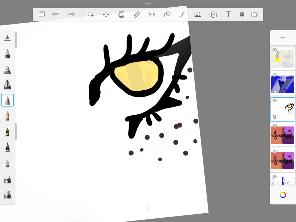This screenshot has height=222, width=296.
Task: Show the hidden rainbow star layer
Action: pyautogui.click(x=275, y=49)
